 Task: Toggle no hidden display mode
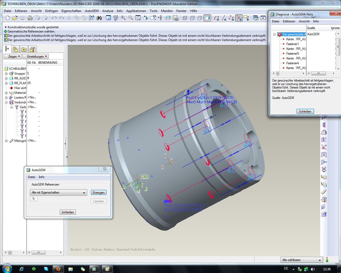(200, 18)
